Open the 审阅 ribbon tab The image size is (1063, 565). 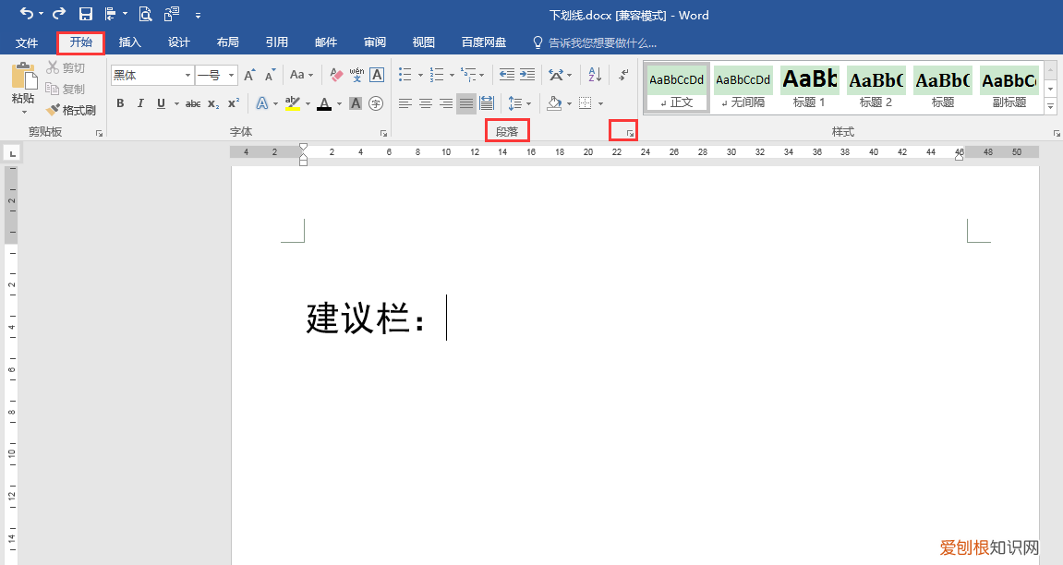[374, 42]
